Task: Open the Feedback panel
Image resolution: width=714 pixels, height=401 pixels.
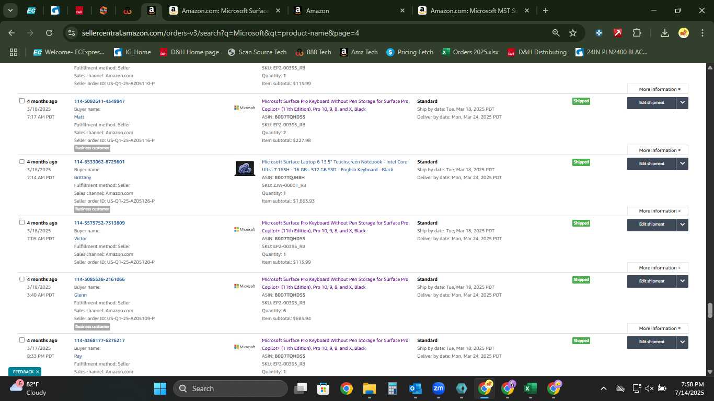Action: (x=23, y=372)
